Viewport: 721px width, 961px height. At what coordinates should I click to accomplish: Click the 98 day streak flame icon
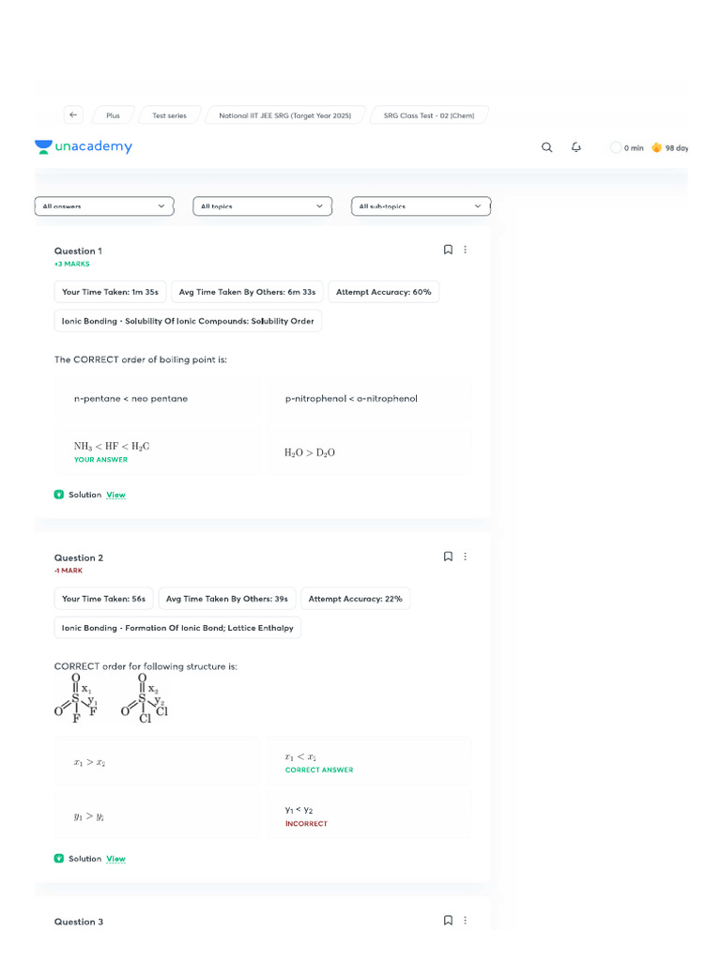[656, 147]
